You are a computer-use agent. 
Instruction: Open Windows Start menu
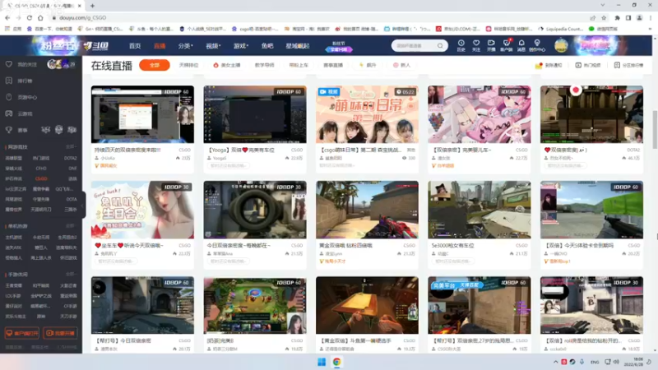point(322,362)
